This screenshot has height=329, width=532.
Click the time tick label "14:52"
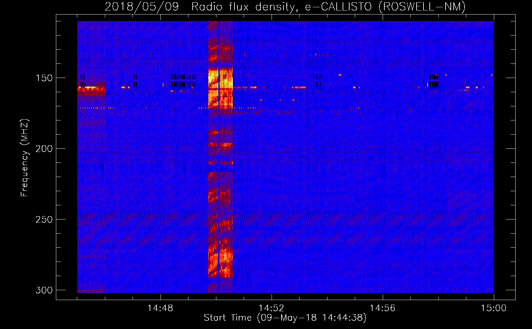271,308
